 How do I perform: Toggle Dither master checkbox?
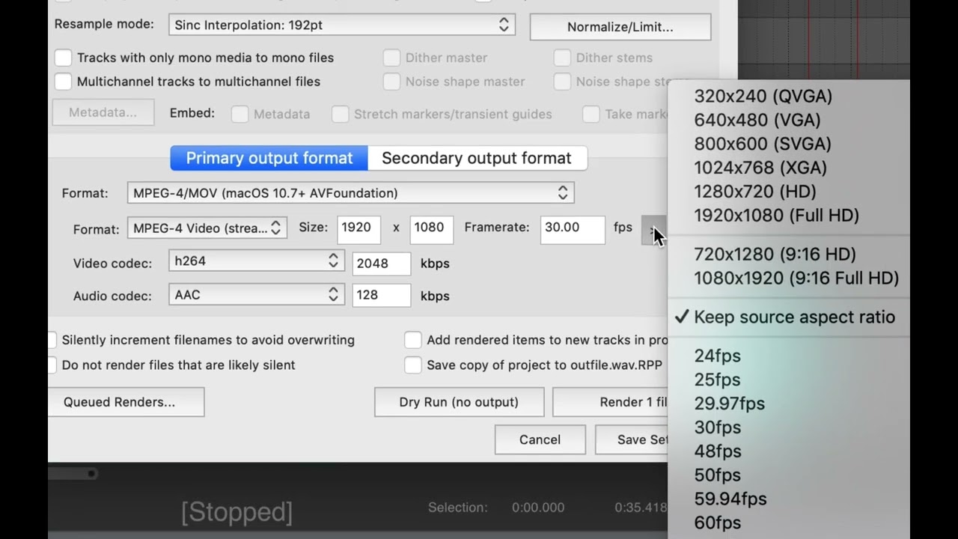391,58
